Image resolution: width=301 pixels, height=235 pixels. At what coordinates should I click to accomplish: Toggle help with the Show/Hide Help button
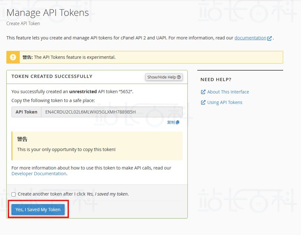pos(164,77)
